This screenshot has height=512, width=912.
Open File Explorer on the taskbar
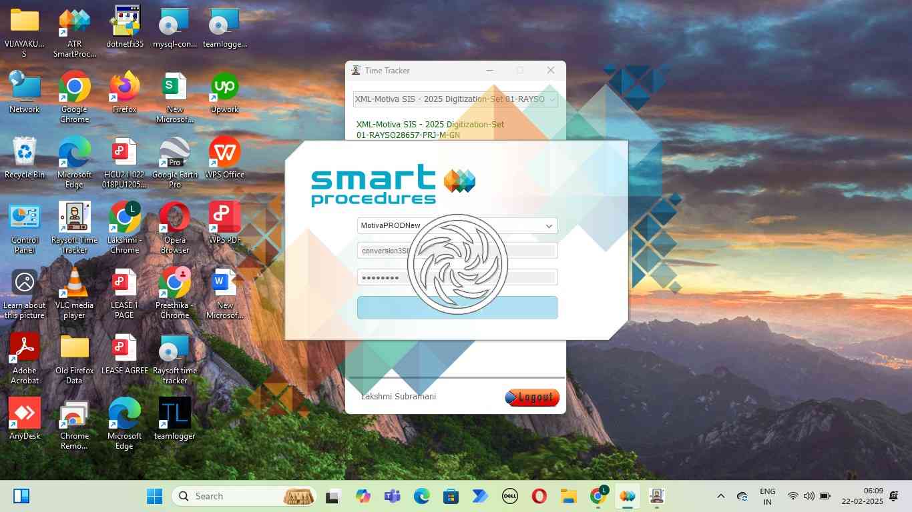tap(568, 496)
